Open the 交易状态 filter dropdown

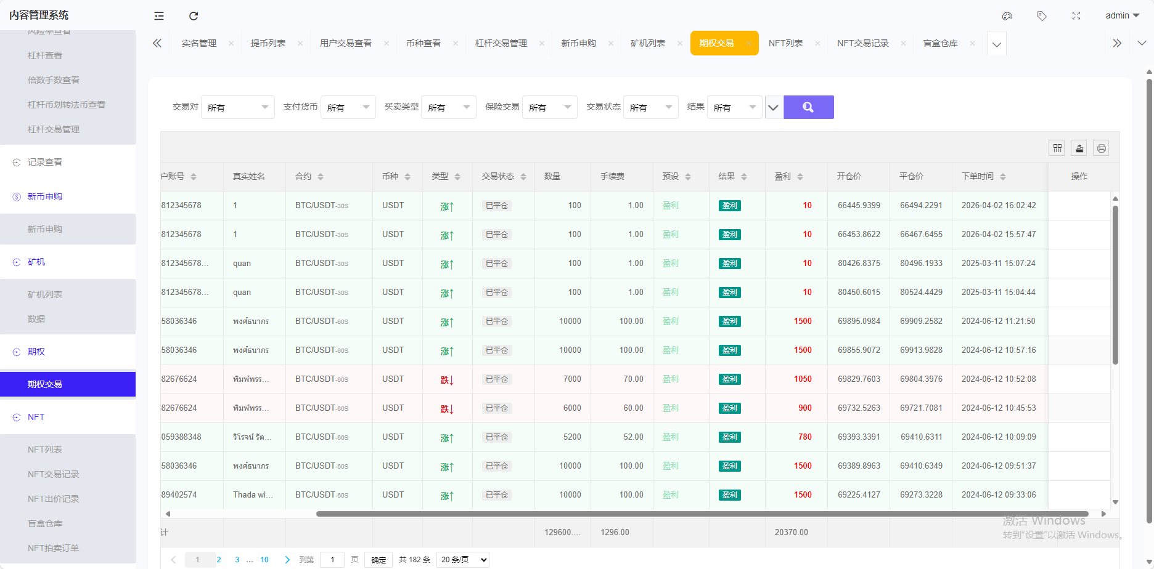[651, 107]
